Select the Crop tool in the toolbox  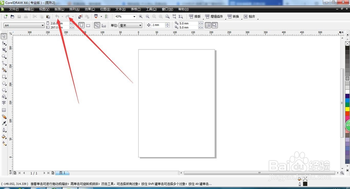tap(4, 50)
